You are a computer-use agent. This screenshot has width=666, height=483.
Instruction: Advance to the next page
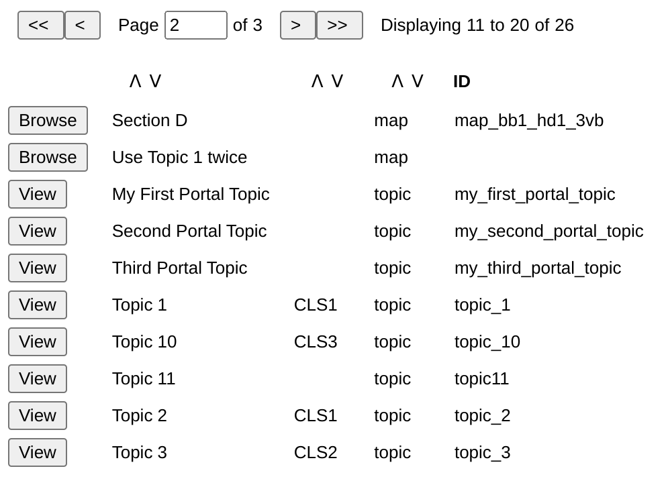(x=297, y=25)
